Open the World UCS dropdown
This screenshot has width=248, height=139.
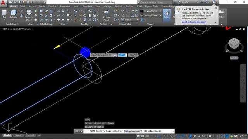130,20
